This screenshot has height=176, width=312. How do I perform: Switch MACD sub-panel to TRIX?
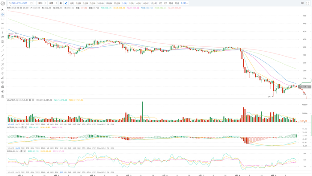tap(37, 148)
